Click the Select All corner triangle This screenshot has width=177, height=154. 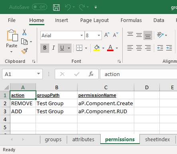click(x=6, y=88)
